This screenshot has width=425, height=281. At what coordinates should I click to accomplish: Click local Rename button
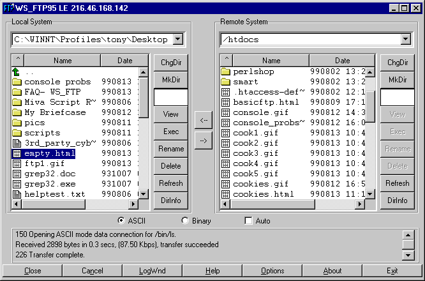click(x=171, y=149)
